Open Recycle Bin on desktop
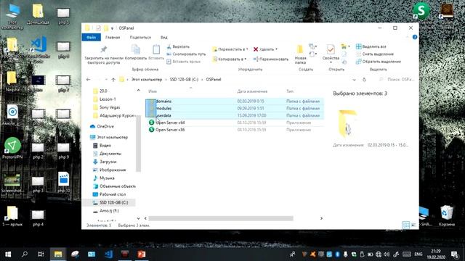465x261 pixels. (447, 216)
